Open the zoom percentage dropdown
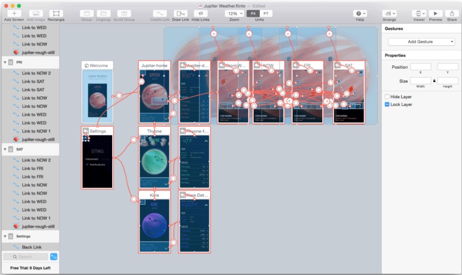The height and width of the screenshot is (275, 462). pyautogui.click(x=234, y=13)
